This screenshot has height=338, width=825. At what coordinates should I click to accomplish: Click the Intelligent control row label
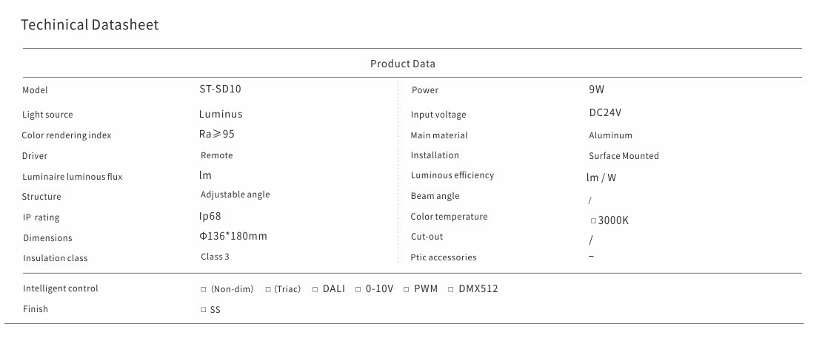click(x=60, y=288)
